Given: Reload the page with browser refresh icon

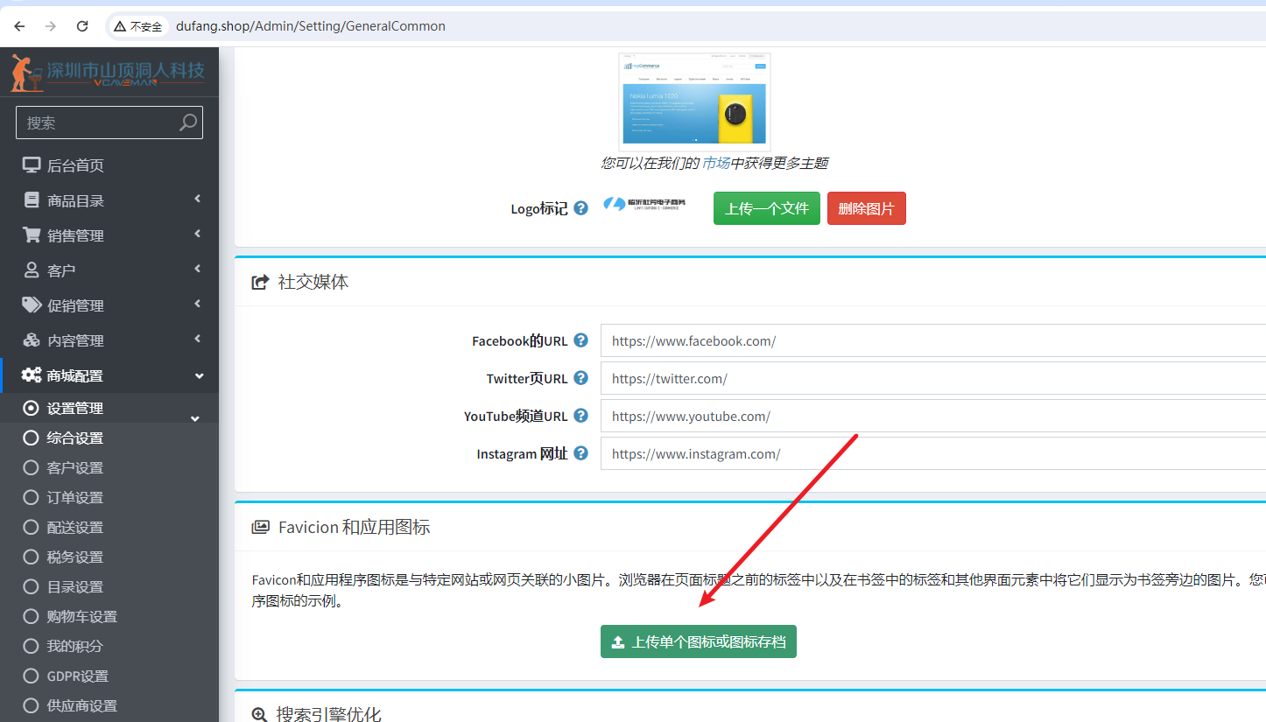Looking at the screenshot, I should point(82,26).
